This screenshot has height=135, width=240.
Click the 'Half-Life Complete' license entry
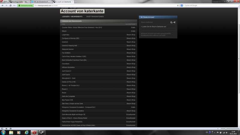point(99,96)
